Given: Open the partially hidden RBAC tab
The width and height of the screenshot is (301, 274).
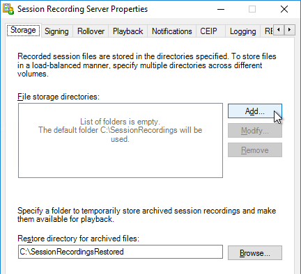Looking at the screenshot, I should (x=269, y=31).
